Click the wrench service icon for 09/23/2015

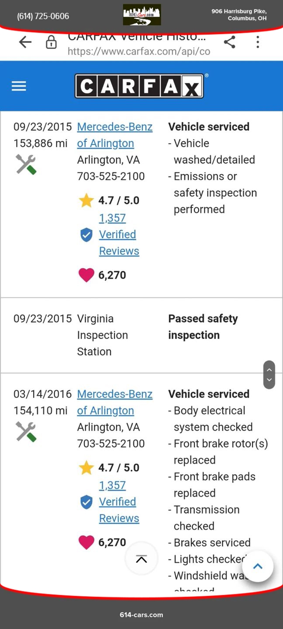26,164
